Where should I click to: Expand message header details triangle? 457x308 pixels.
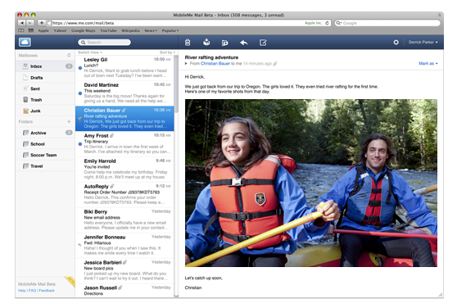pos(186,63)
